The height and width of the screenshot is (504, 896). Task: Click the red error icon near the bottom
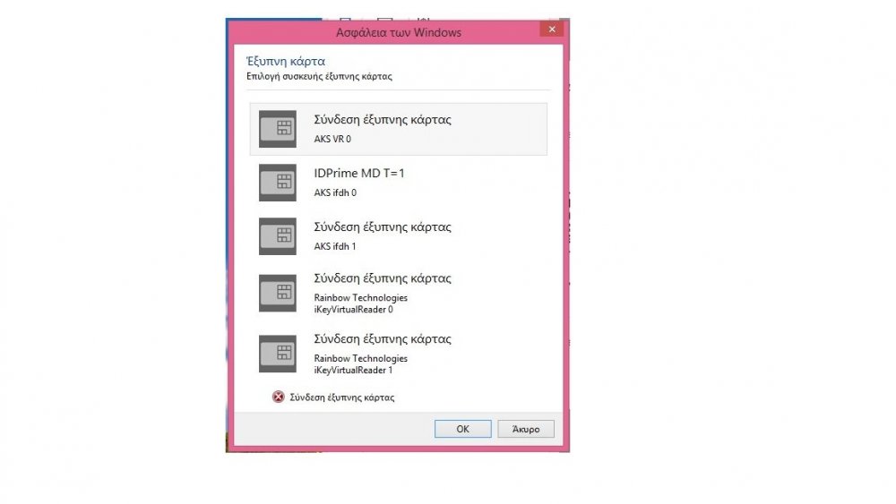click(279, 397)
